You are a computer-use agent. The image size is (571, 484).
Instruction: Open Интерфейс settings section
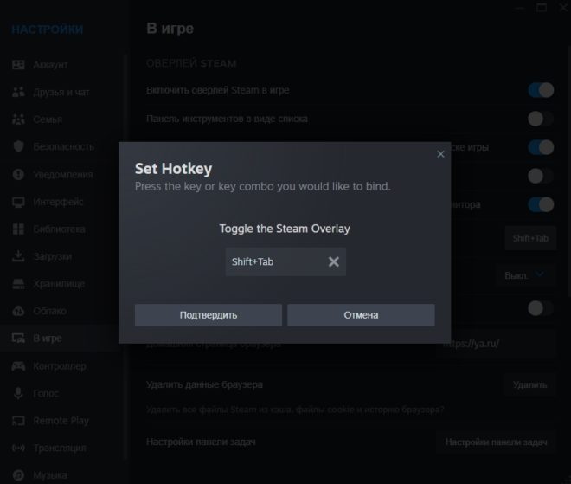(60, 202)
